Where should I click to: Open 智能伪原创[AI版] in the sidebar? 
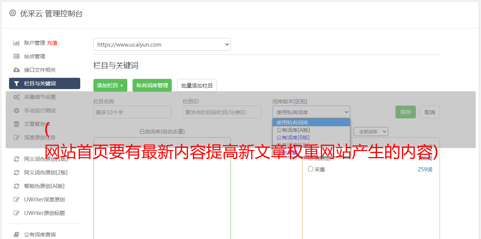tap(44, 186)
